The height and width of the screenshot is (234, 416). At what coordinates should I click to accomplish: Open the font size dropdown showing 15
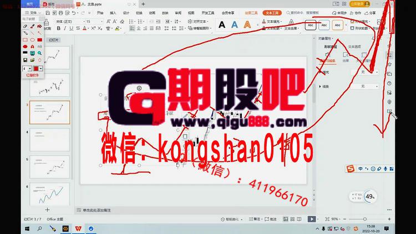(102, 22)
